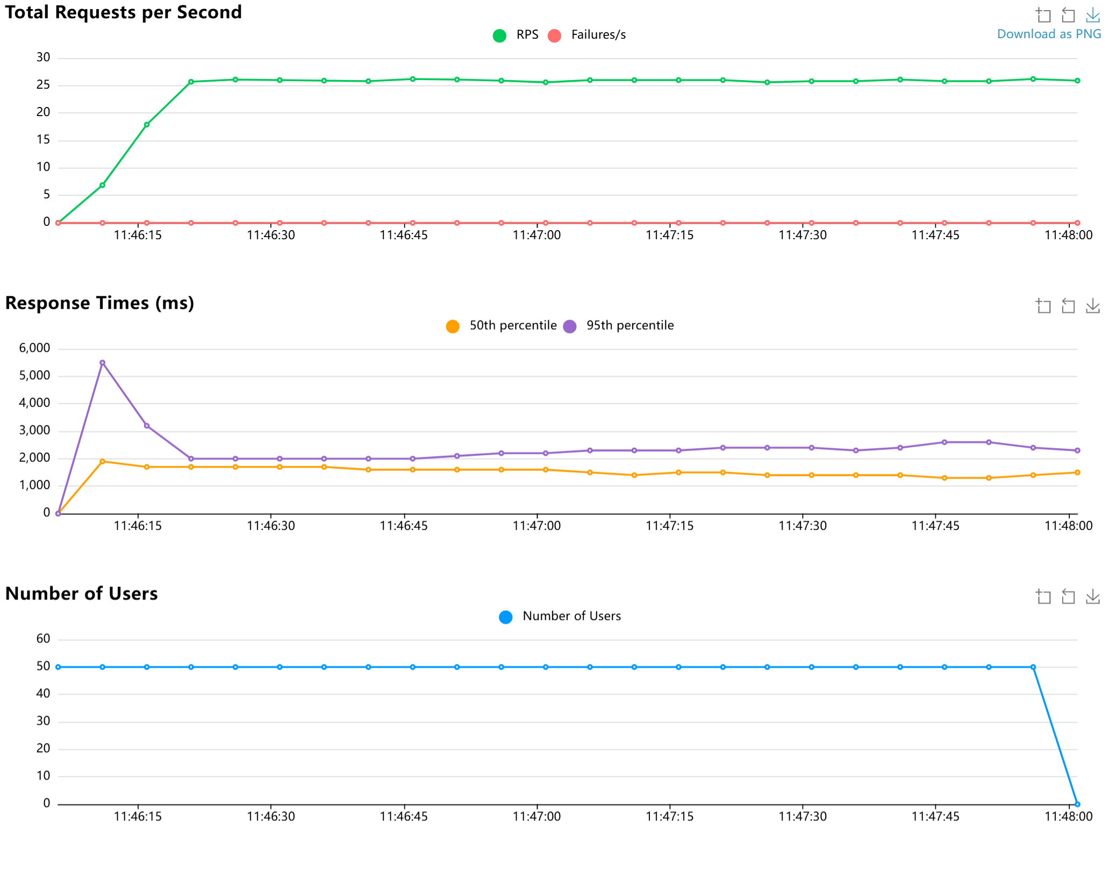Viewport: 1116px width, 872px height.
Task: Click the save image icon on Number of Users chart
Action: (1092, 596)
